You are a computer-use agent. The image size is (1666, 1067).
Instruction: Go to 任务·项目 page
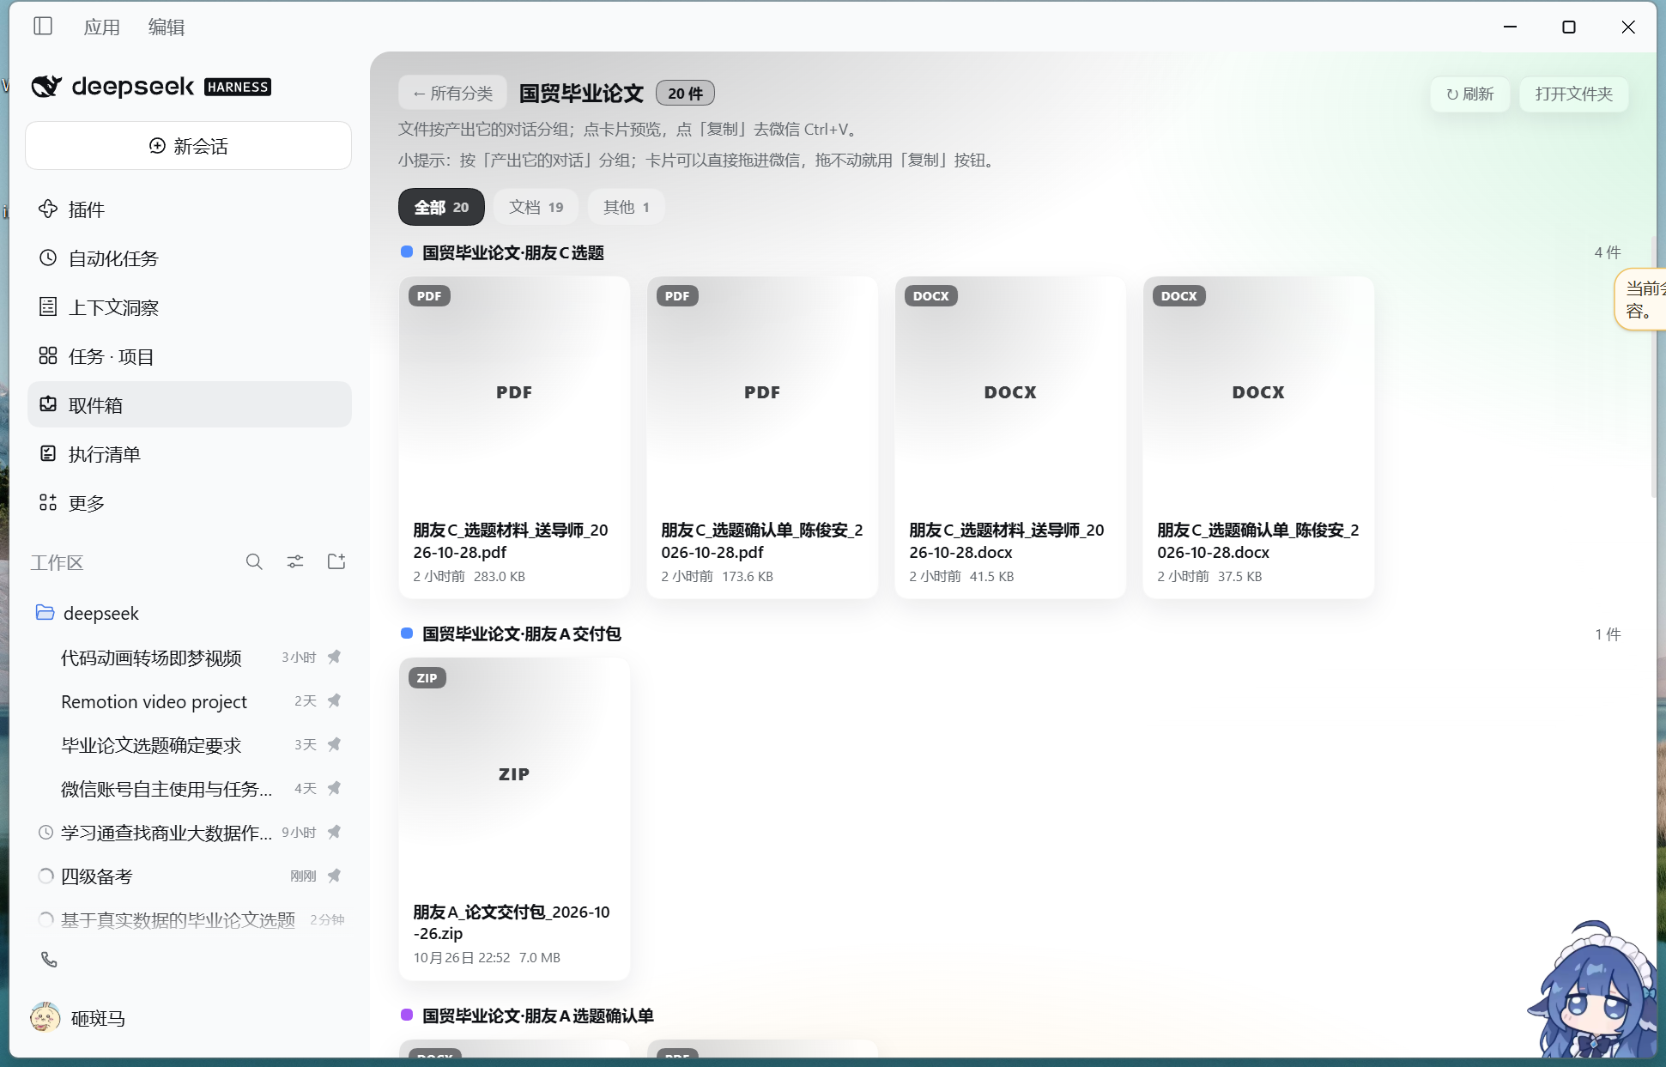[189, 356]
